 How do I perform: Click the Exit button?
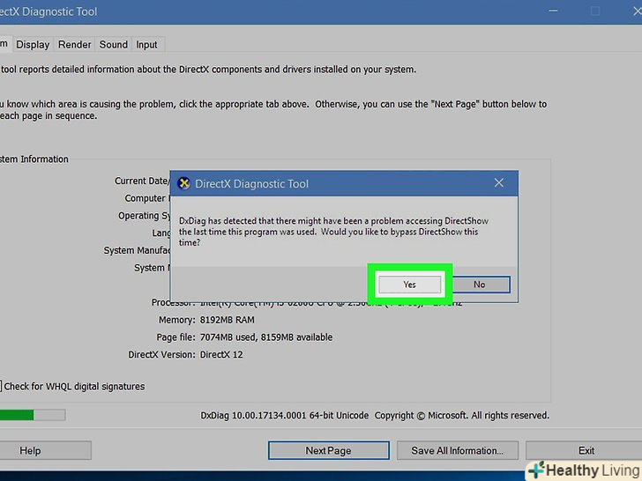point(586,450)
